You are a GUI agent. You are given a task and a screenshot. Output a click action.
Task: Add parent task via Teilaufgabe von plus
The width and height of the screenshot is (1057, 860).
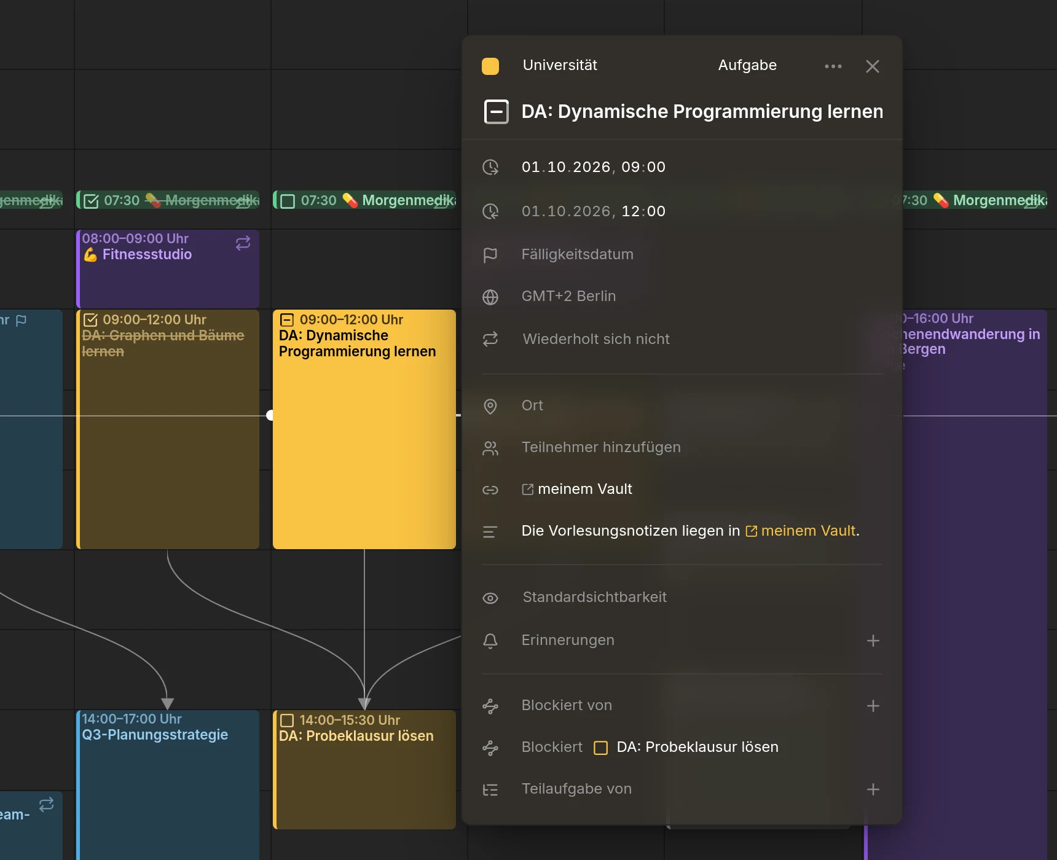point(873,789)
